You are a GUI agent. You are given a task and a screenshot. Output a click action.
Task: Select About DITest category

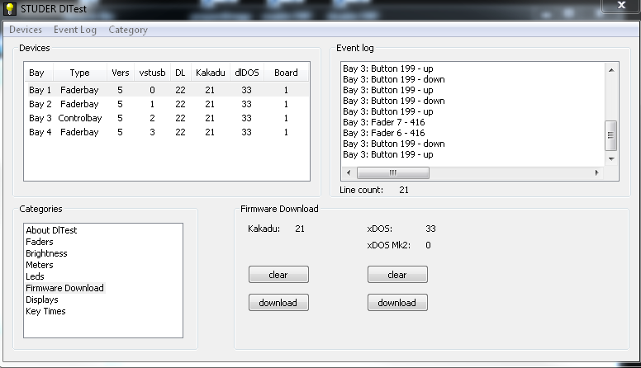[51, 230]
